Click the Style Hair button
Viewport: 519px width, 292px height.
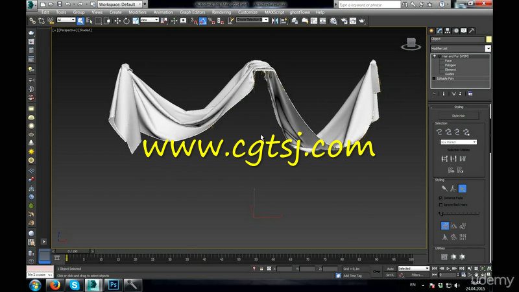(459, 116)
